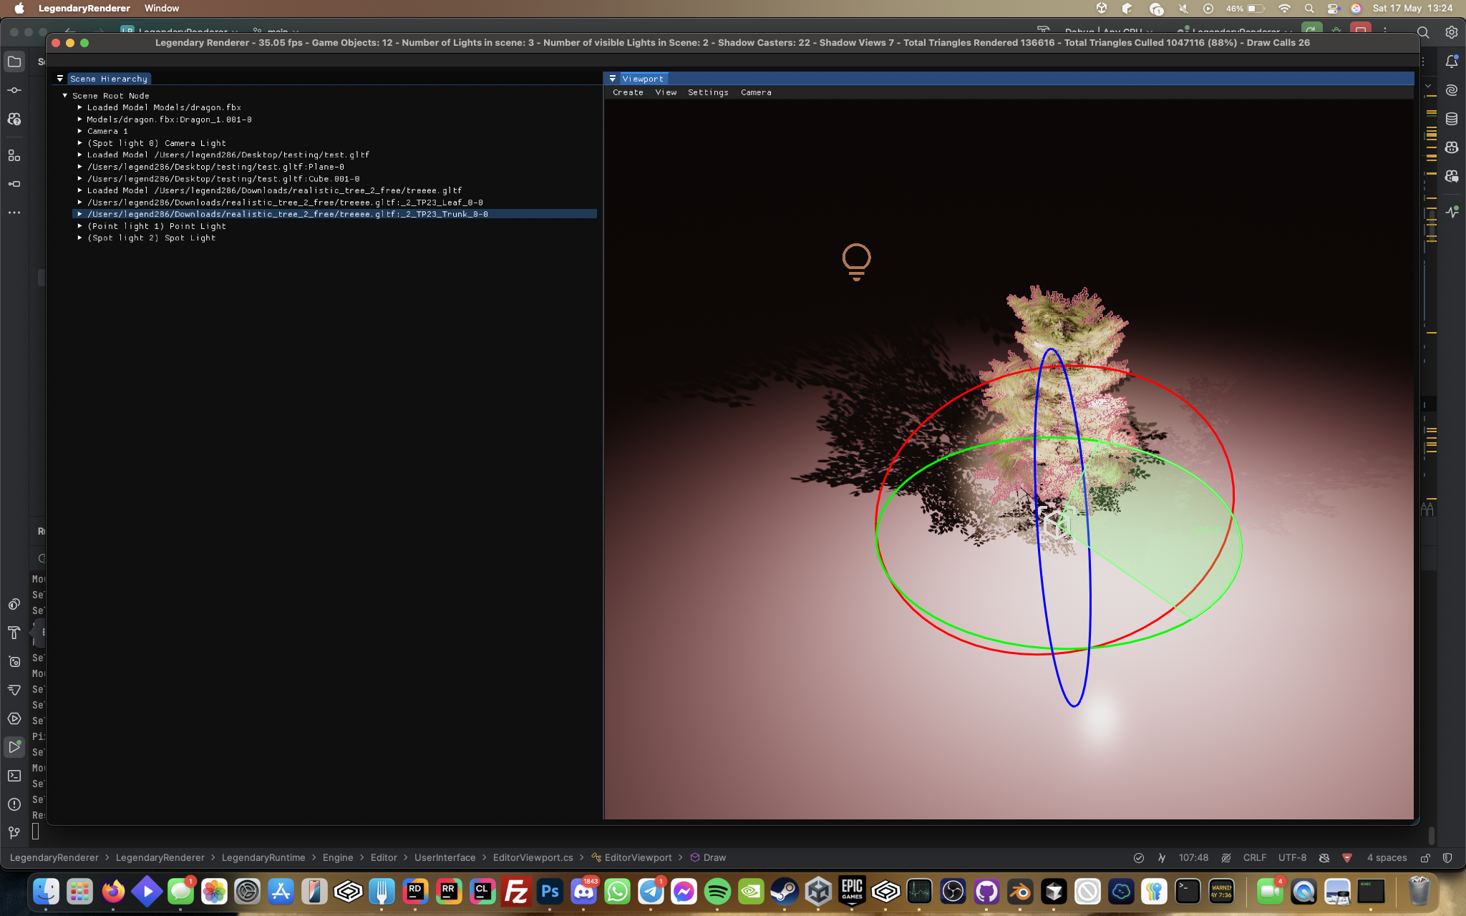This screenshot has width=1466, height=916.
Task: Collapse the Scene Hierarchy panel triangle
Action: (60, 79)
